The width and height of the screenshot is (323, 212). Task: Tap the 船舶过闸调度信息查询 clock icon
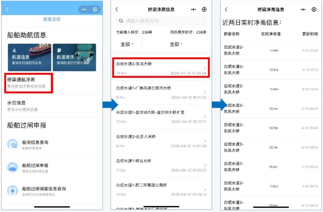click(x=13, y=191)
